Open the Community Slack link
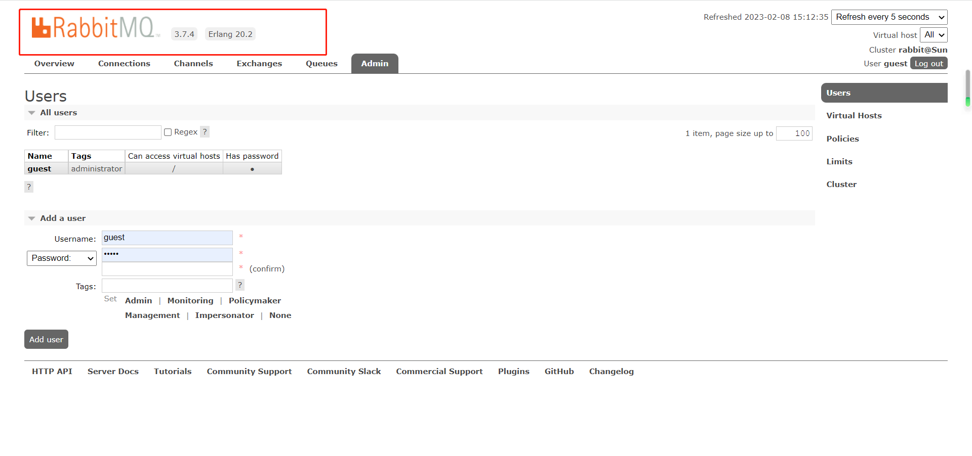This screenshot has width=972, height=456. pyautogui.click(x=344, y=372)
